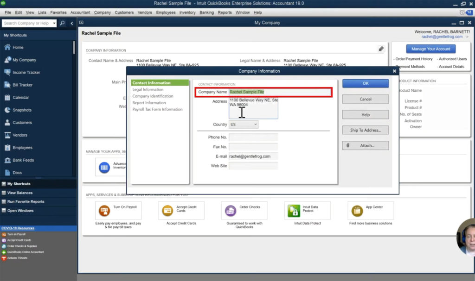Click the Ship To Address button

[x=366, y=130]
